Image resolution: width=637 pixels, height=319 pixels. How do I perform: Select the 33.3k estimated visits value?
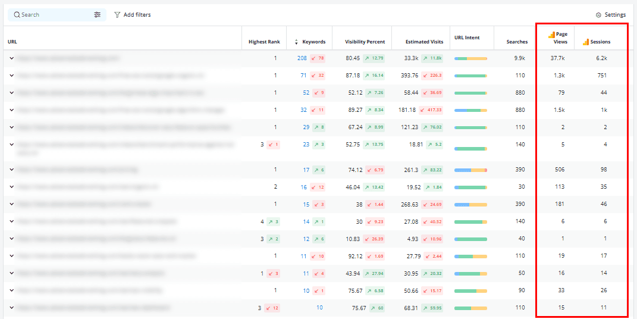pos(412,58)
